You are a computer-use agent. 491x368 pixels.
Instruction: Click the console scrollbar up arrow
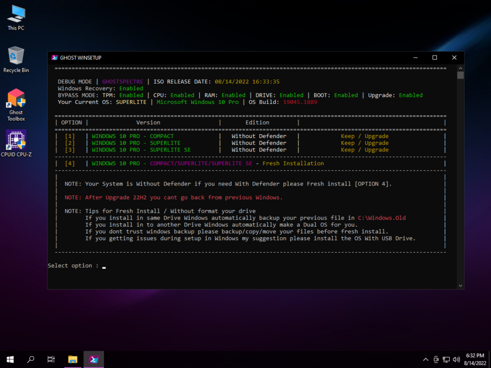tap(460, 69)
